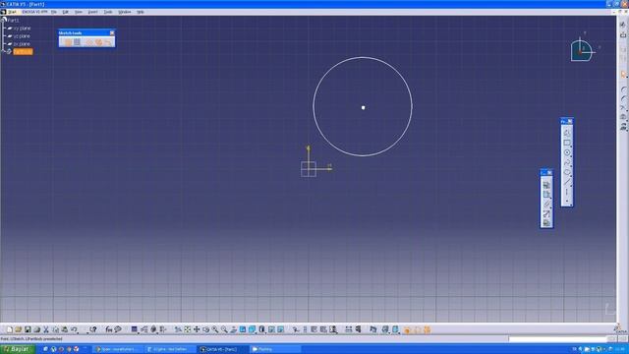Click the 3D compass in the corner

click(583, 49)
